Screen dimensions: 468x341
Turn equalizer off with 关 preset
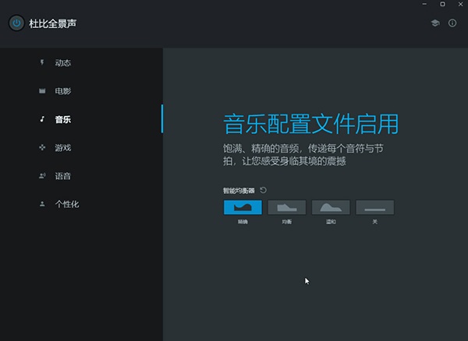coord(375,207)
